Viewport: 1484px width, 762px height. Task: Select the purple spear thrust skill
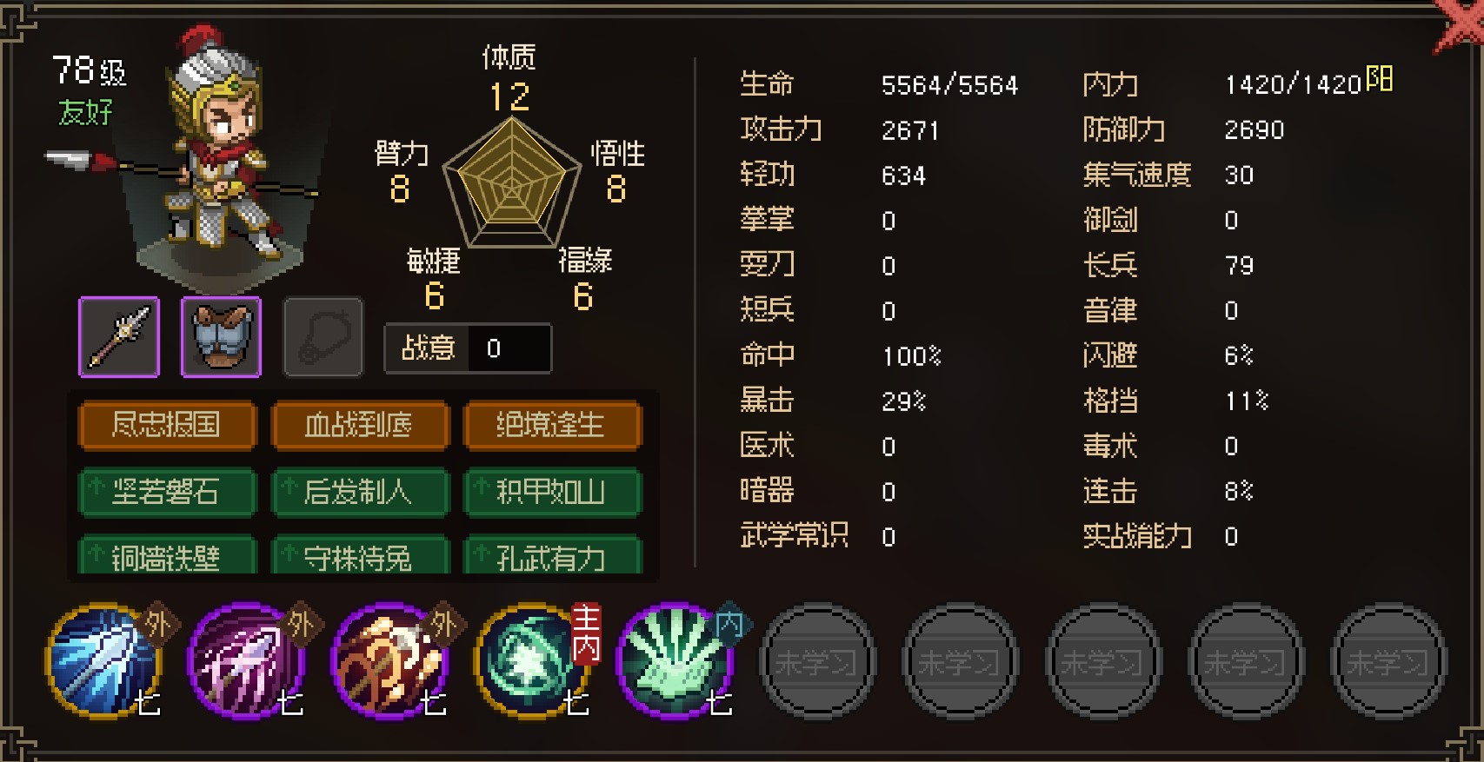[249, 662]
